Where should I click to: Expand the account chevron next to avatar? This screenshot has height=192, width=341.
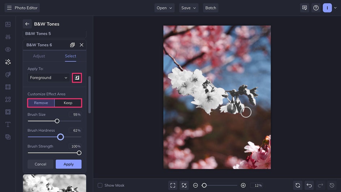pos(335,8)
